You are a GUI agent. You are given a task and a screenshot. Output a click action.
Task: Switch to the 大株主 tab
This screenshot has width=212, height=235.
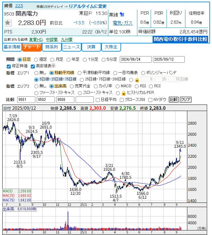111,47
